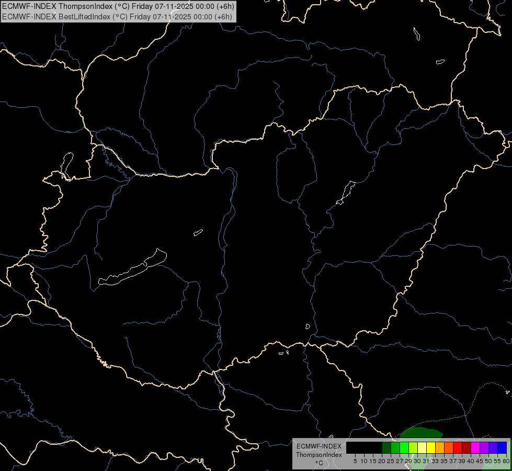Click the pale yellow 30–31 legend swatch
The width and height of the screenshot is (512, 471).
click(x=422, y=447)
